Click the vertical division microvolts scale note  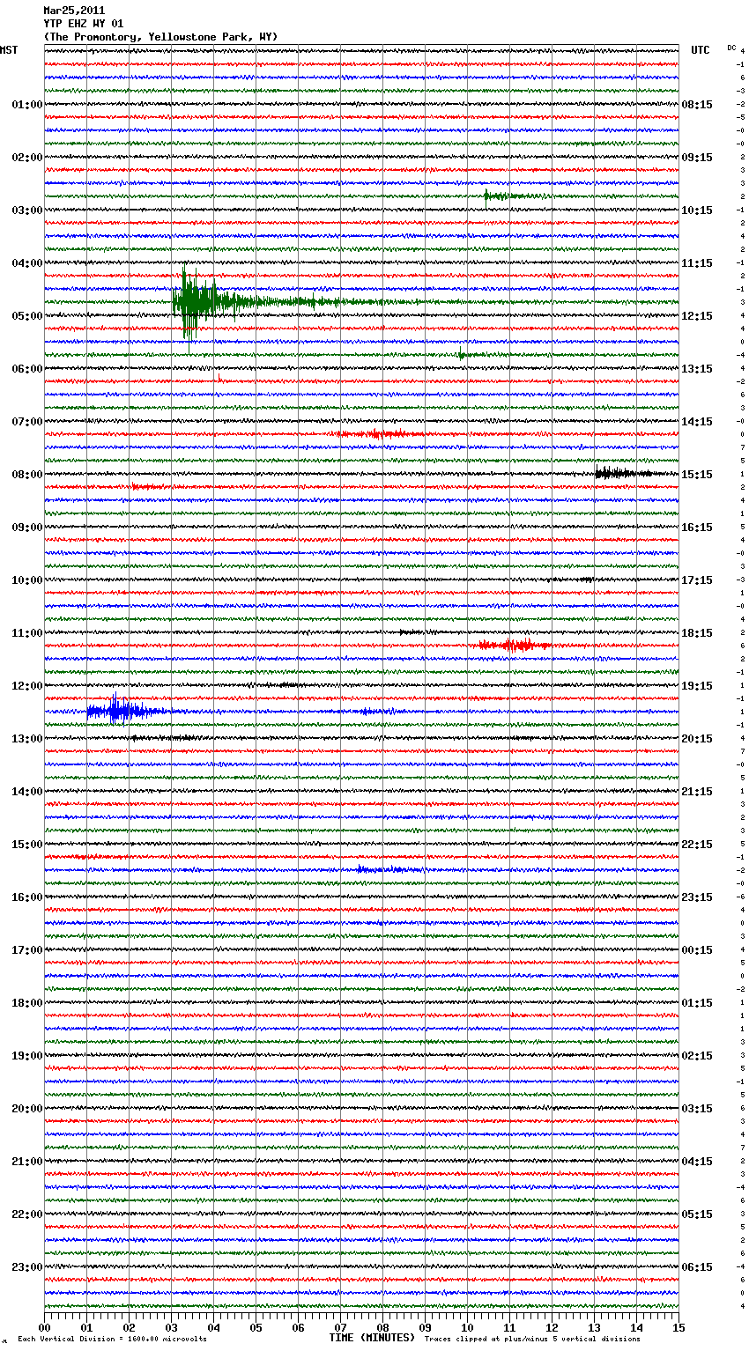(x=112, y=1340)
